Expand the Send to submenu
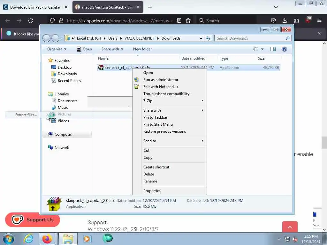This screenshot has height=245, width=327. point(202,141)
